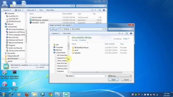Open the Windows Start menu

pos(3,95)
